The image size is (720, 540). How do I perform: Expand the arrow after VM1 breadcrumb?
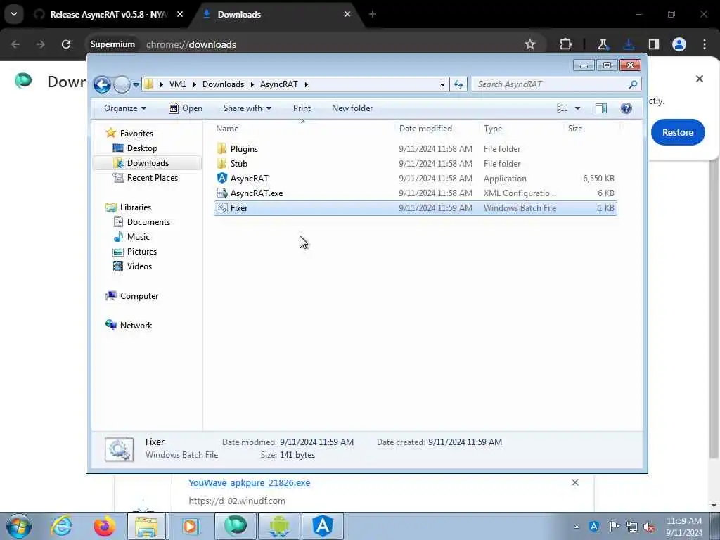tap(195, 84)
